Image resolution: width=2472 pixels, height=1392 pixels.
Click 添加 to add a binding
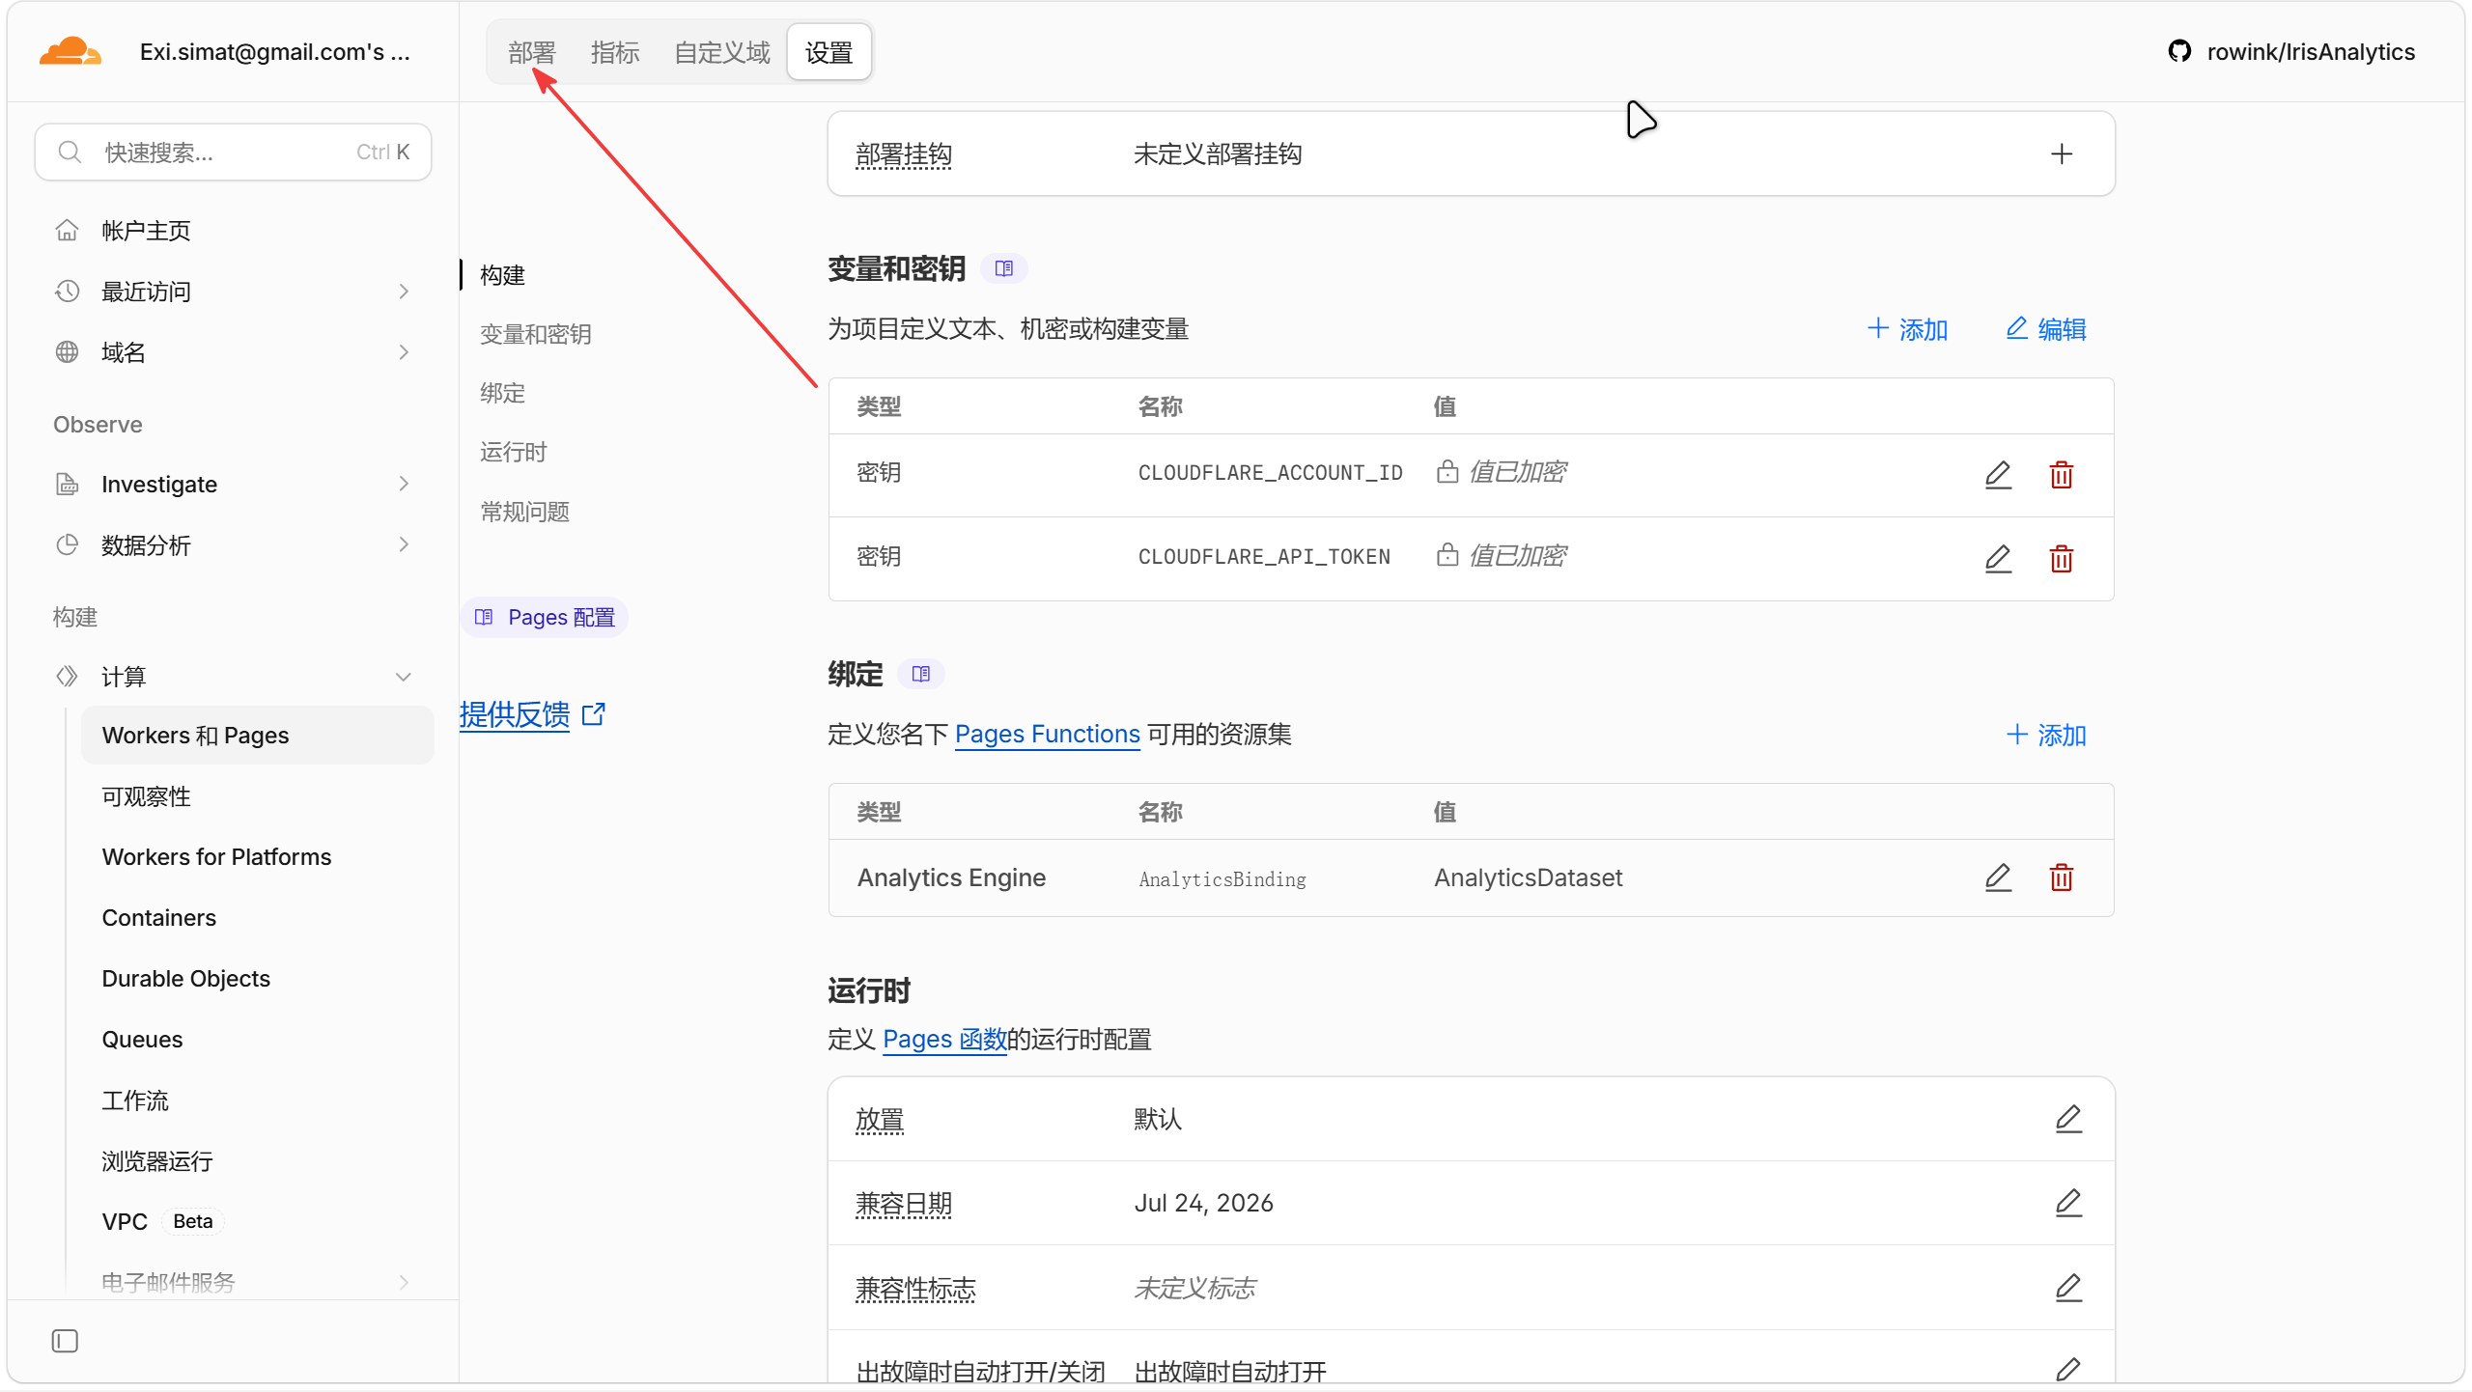(x=2046, y=735)
